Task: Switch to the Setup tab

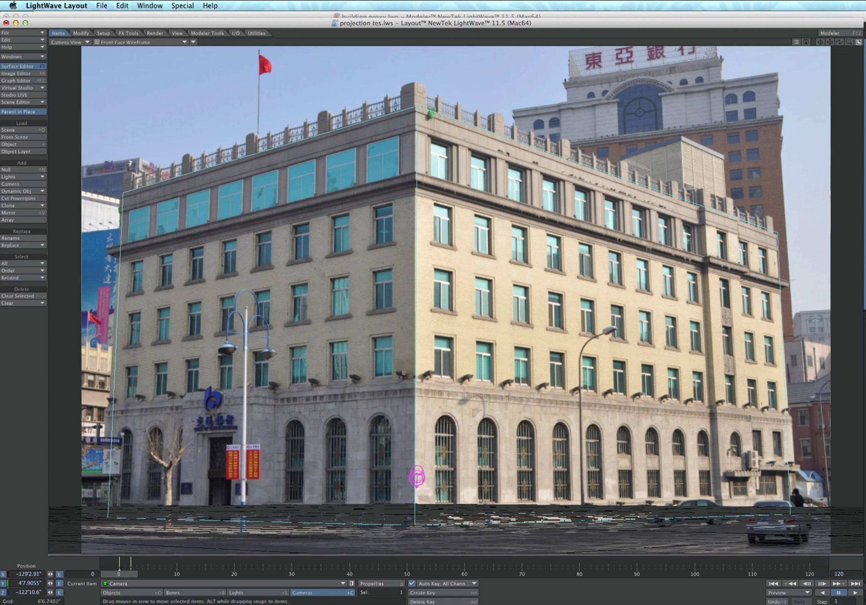Action: [103, 33]
